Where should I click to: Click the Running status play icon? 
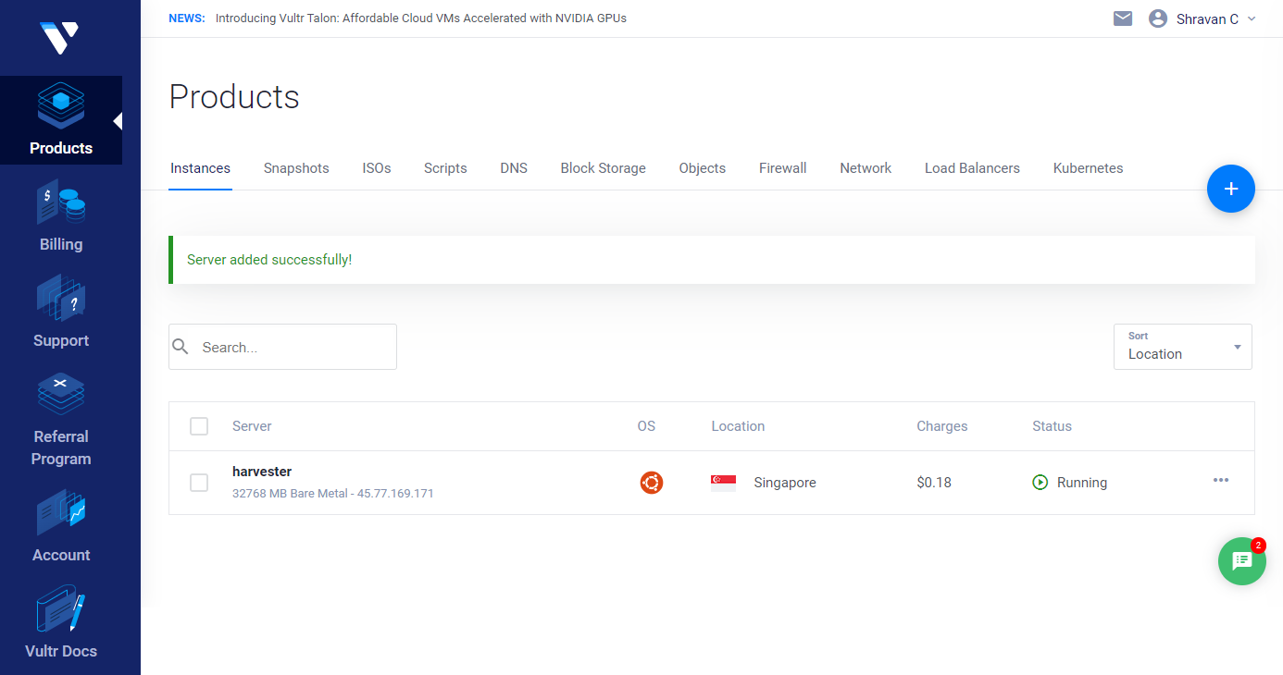(1040, 483)
